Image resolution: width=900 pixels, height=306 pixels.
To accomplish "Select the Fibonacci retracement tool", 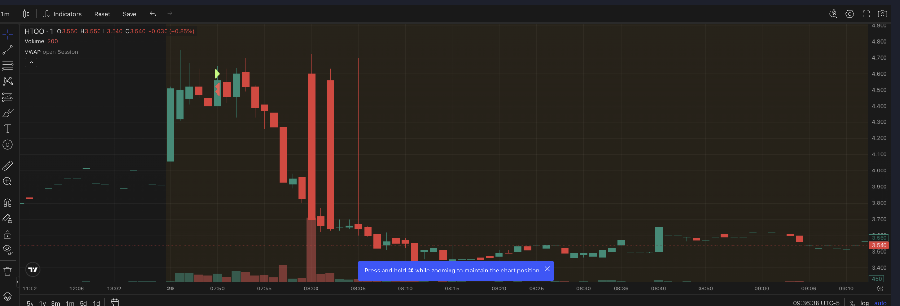I will click(8, 66).
